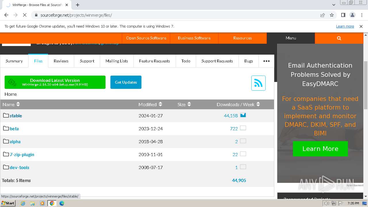Open the more tabs ellipsis icon
The height and width of the screenshot is (207, 368).
pos(267,61)
